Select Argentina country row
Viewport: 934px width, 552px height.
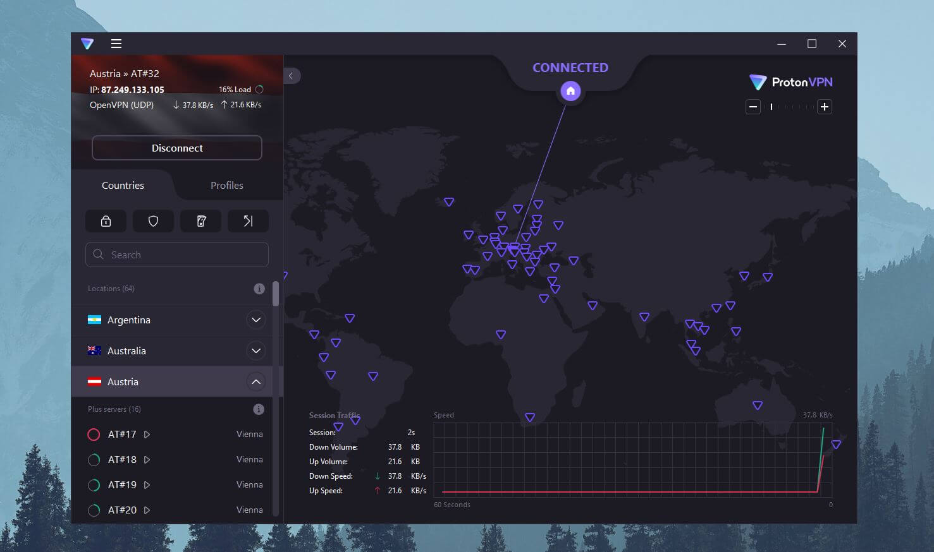pyautogui.click(x=172, y=320)
